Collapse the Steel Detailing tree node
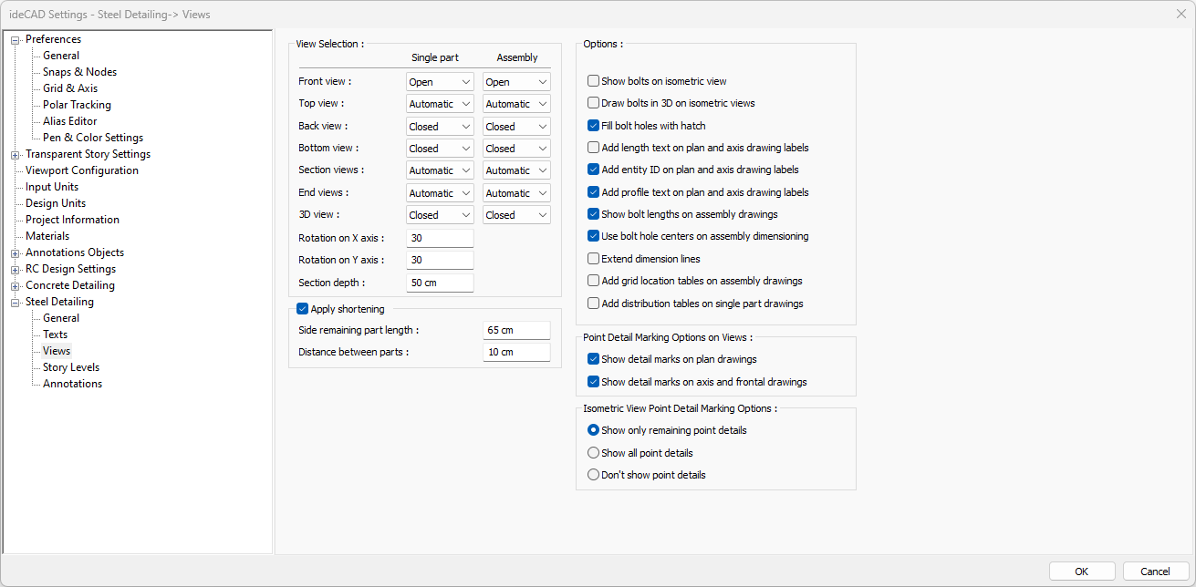The height and width of the screenshot is (587, 1196). (x=15, y=302)
